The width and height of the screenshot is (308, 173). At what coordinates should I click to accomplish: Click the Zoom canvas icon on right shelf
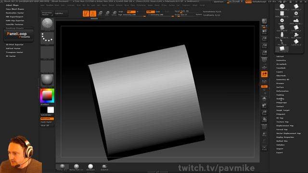[x=264, y=38]
